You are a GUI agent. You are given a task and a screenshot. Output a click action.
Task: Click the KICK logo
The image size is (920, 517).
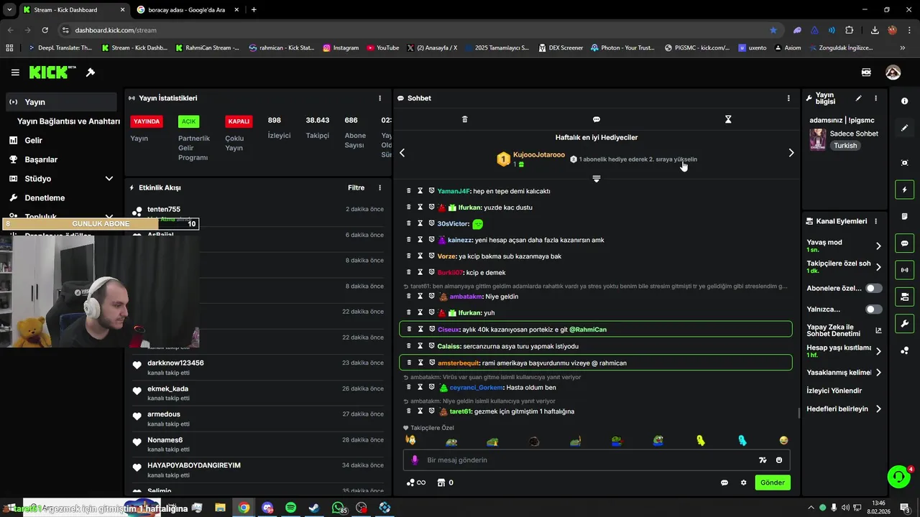[52, 72]
